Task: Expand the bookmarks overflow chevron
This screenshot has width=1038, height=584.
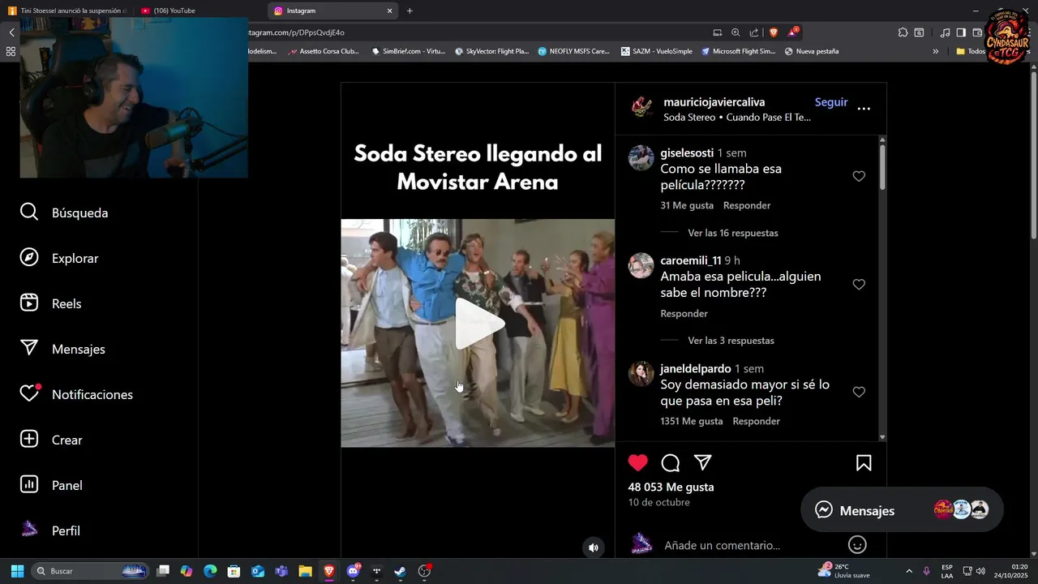Action: coord(935,51)
